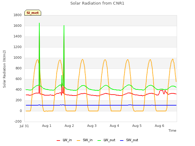Click the 'Aug 5' x-axis tick label
Image resolution: width=195 pixels, height=146 pixels.
(137, 126)
